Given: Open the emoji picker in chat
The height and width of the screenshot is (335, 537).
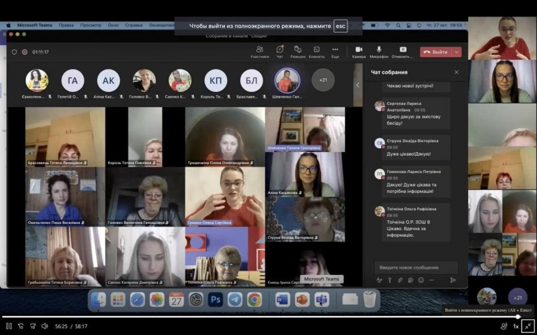Looking at the screenshot, I should (421, 280).
